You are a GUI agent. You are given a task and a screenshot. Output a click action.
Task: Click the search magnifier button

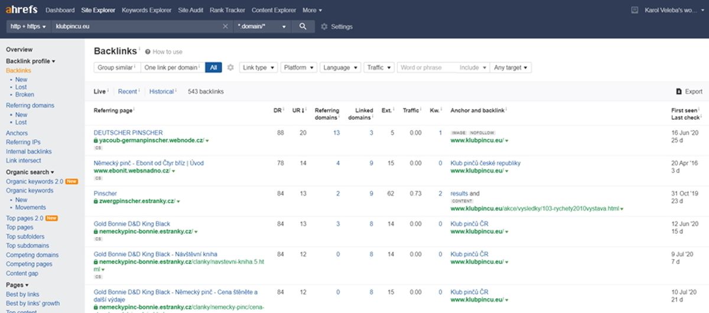pos(303,27)
